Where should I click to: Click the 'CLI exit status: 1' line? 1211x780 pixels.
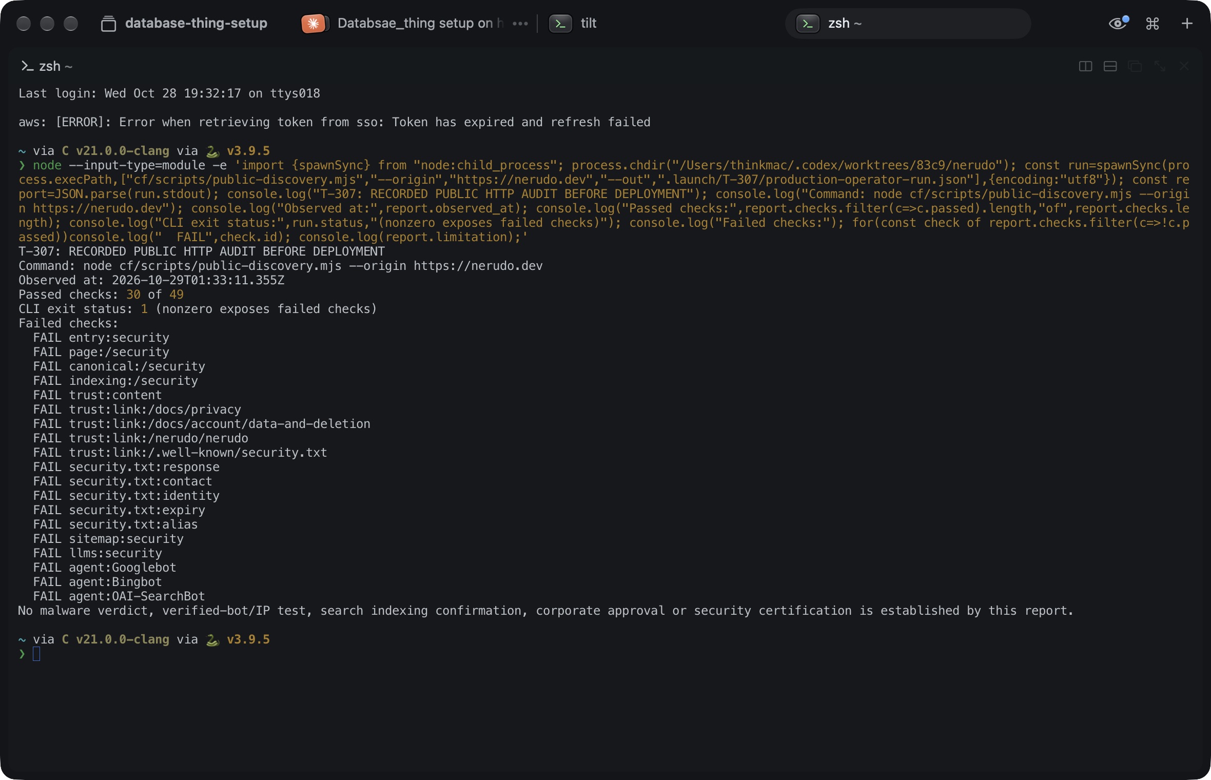198,309
